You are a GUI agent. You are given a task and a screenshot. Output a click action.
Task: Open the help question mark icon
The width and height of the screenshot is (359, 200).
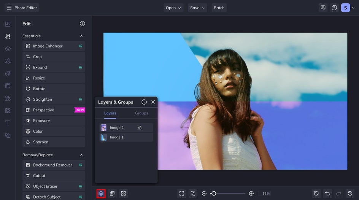coord(334,8)
